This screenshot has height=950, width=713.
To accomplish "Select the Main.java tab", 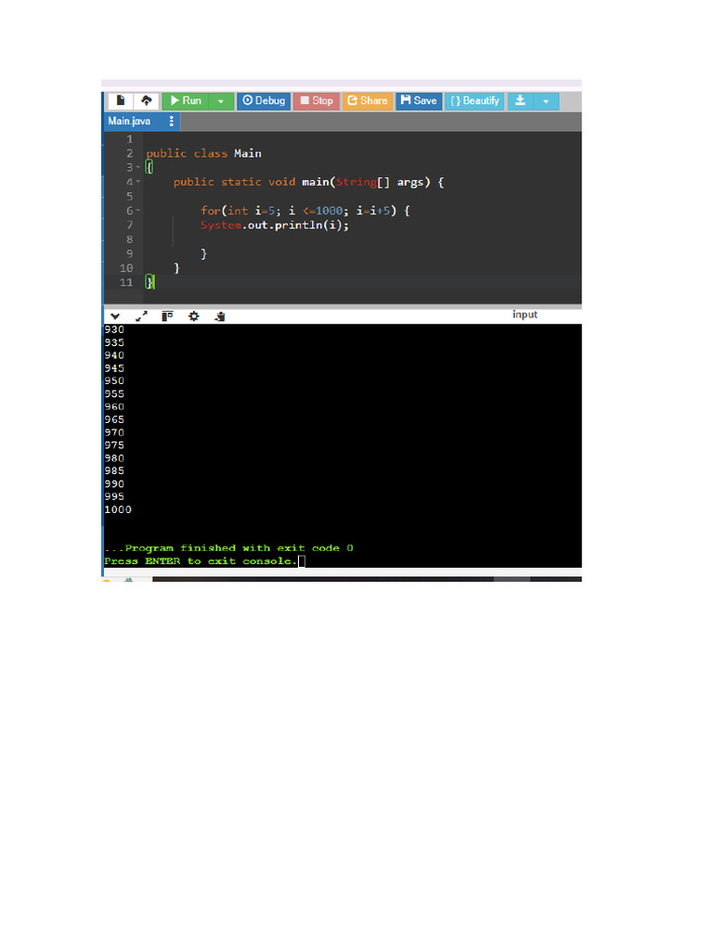I will [129, 122].
